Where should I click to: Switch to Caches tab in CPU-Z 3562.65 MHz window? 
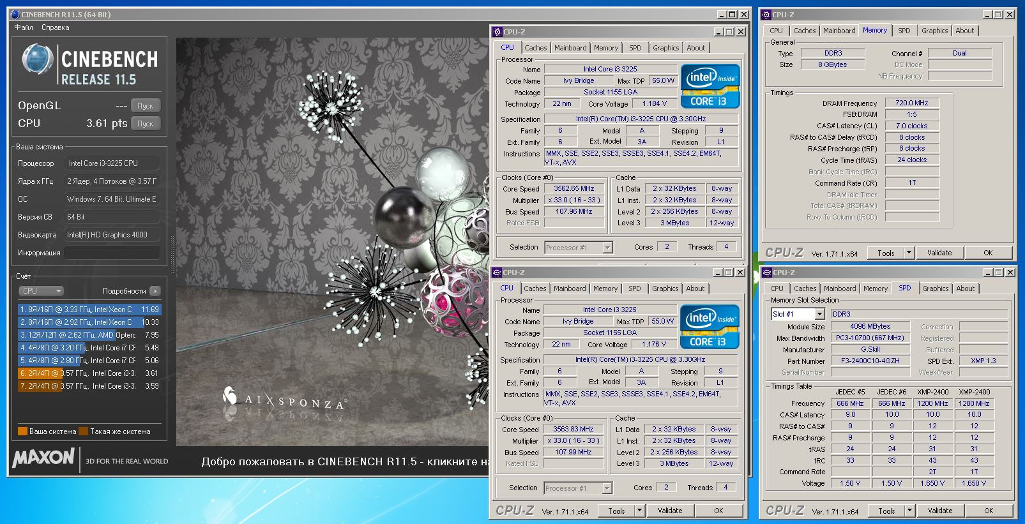536,48
